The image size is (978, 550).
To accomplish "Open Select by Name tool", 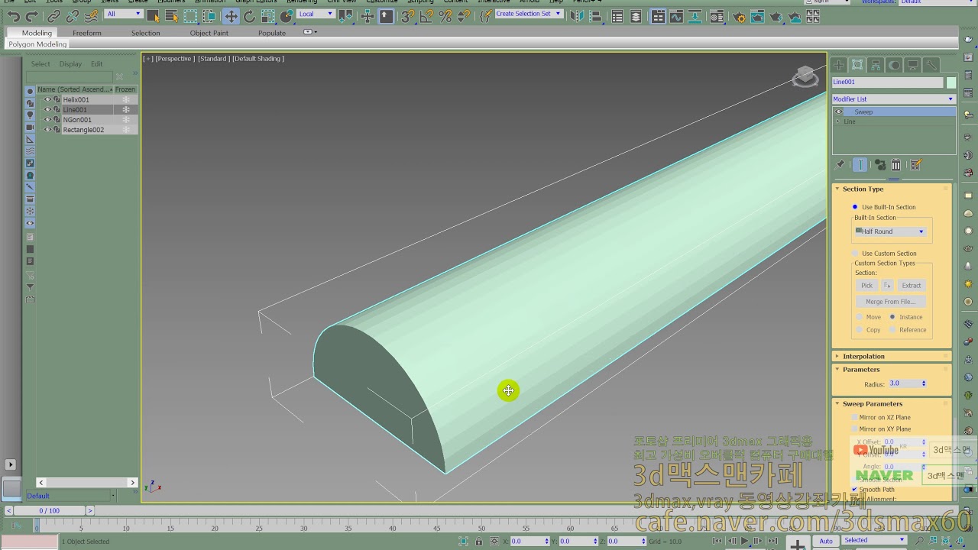I will point(172,16).
